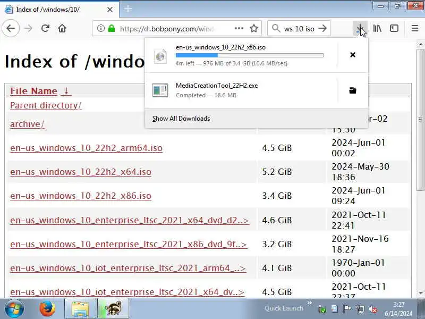
Task: Cancel the x86 iso download
Action: tap(353, 55)
